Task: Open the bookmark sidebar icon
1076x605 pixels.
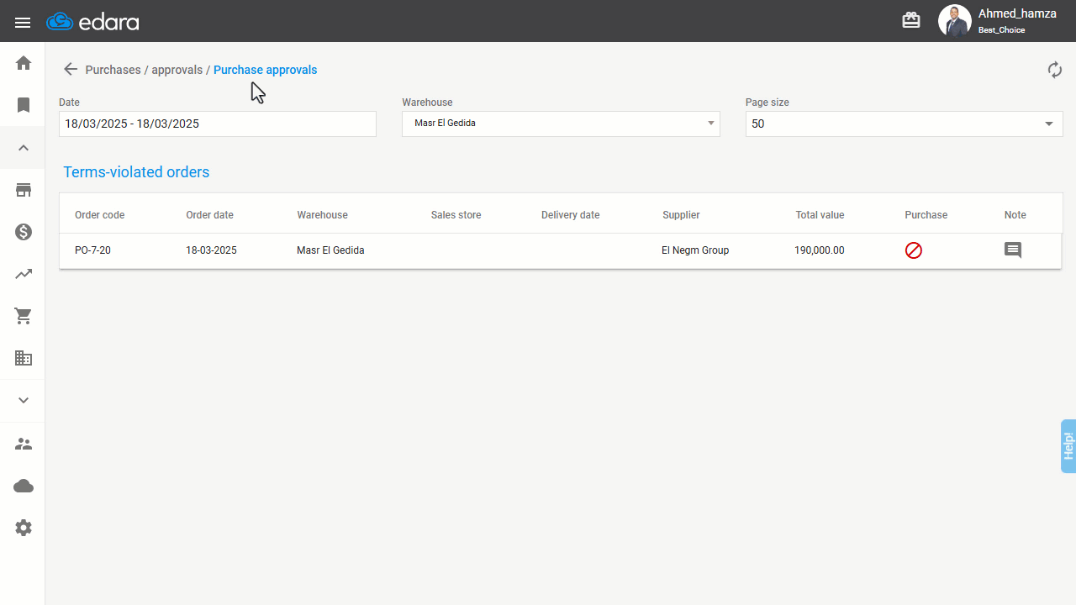Action: coord(24,105)
